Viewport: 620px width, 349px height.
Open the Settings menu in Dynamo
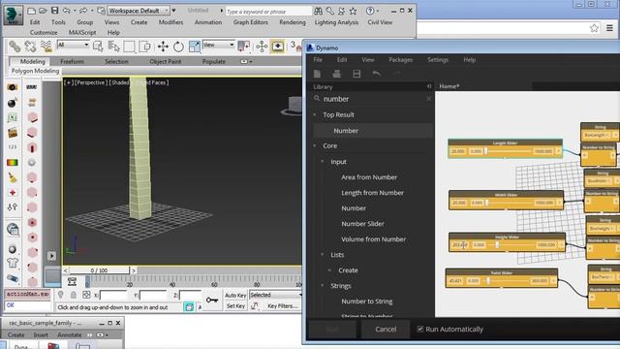[438, 60]
